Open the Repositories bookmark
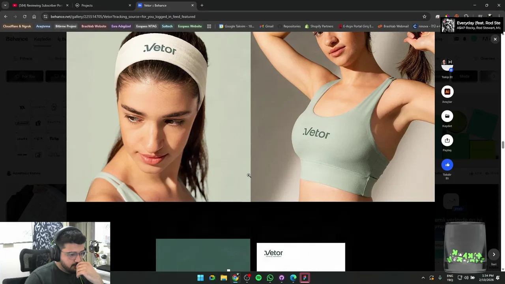 point(289,26)
